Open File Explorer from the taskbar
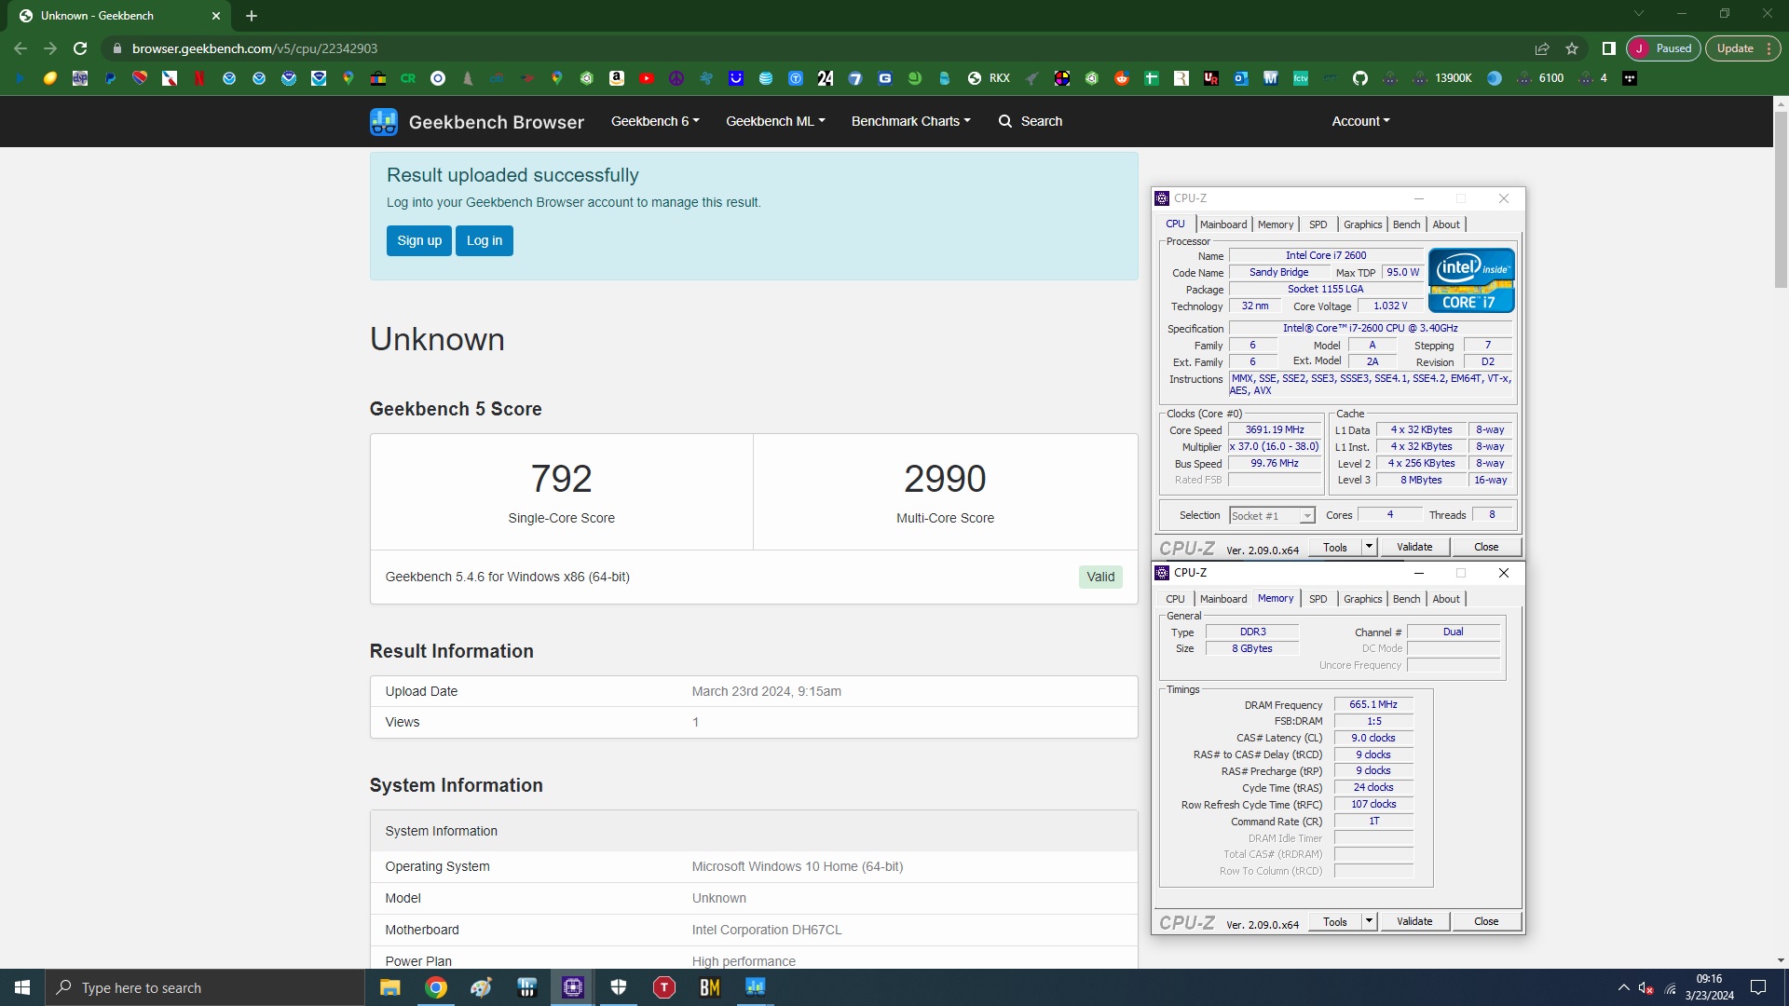 [390, 987]
